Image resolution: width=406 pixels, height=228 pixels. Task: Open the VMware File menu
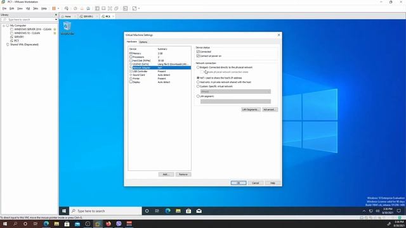click(4, 8)
